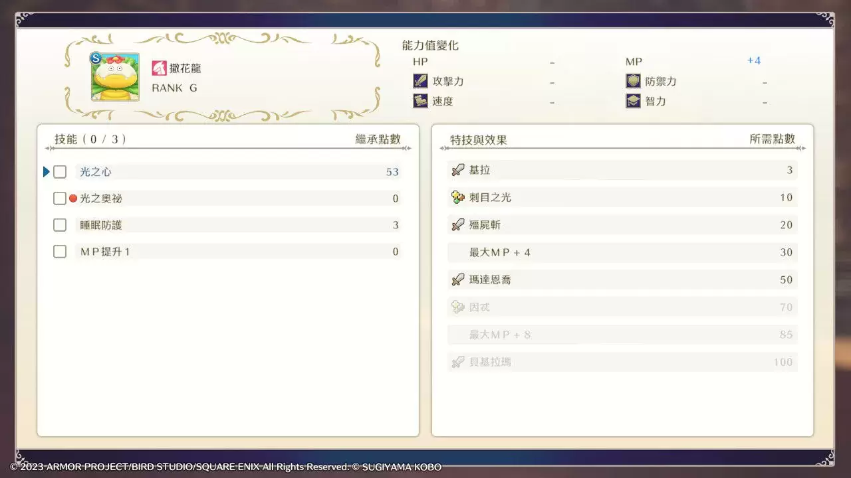Click the 速度 boot stat icon
The height and width of the screenshot is (478, 851).
420,101
